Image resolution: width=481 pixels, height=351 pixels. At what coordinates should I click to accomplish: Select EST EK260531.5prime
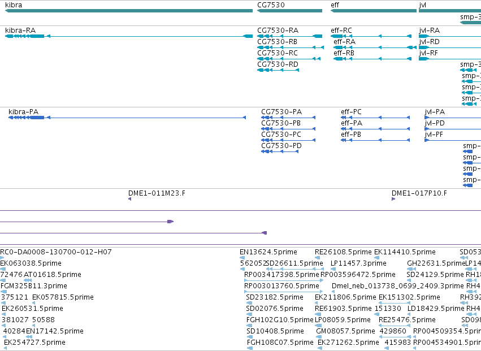pyautogui.click(x=32, y=309)
